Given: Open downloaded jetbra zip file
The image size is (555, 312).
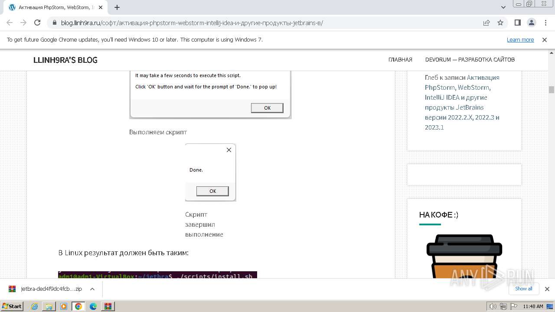Looking at the screenshot, I should point(45,289).
